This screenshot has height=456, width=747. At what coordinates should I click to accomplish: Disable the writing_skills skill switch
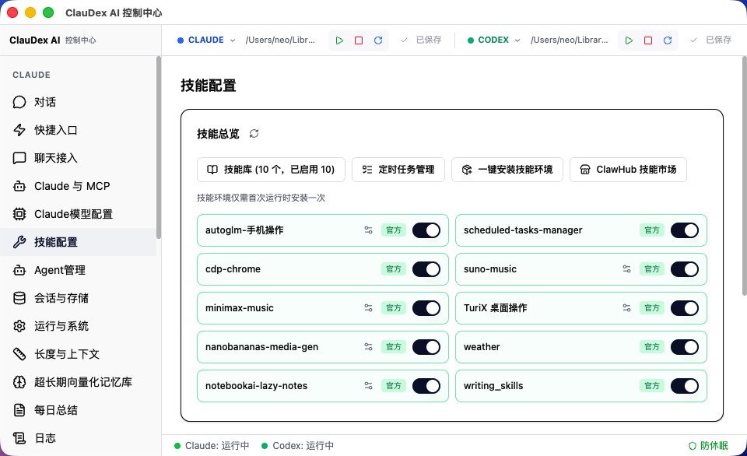click(685, 385)
